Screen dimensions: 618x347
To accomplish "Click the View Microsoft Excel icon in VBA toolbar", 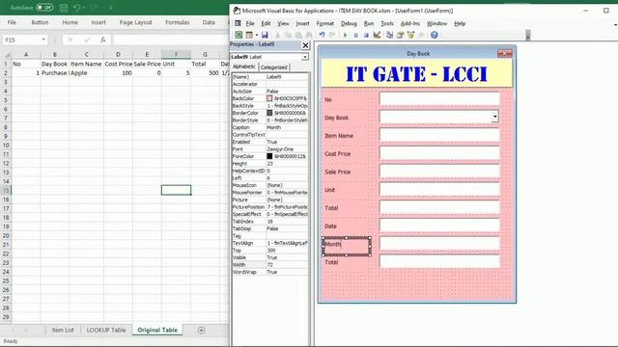I will (x=239, y=35).
